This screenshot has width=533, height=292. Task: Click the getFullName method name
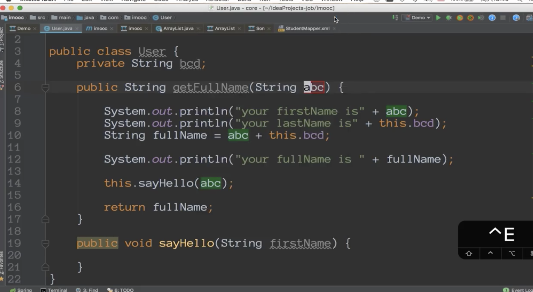pyautogui.click(x=211, y=87)
